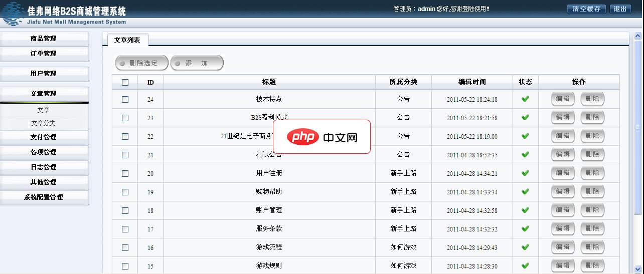
Task: Check the box for article ID 17
Action: (125, 229)
